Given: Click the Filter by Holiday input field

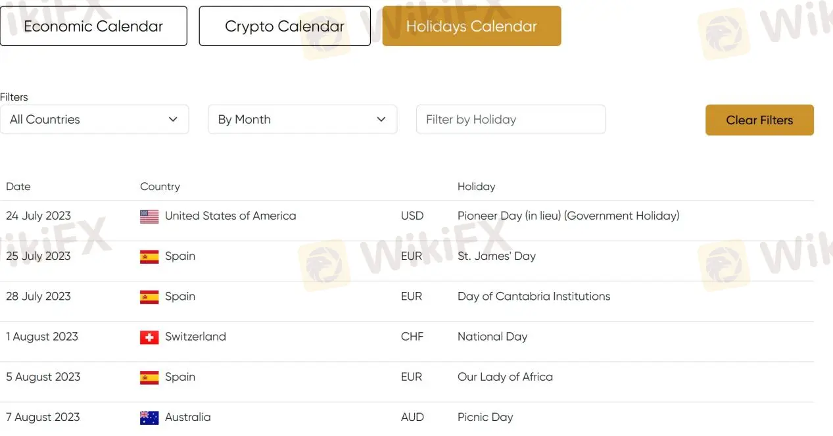Looking at the screenshot, I should pos(511,119).
